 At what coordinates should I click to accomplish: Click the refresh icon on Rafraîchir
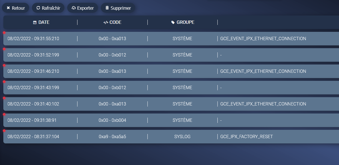(x=38, y=8)
